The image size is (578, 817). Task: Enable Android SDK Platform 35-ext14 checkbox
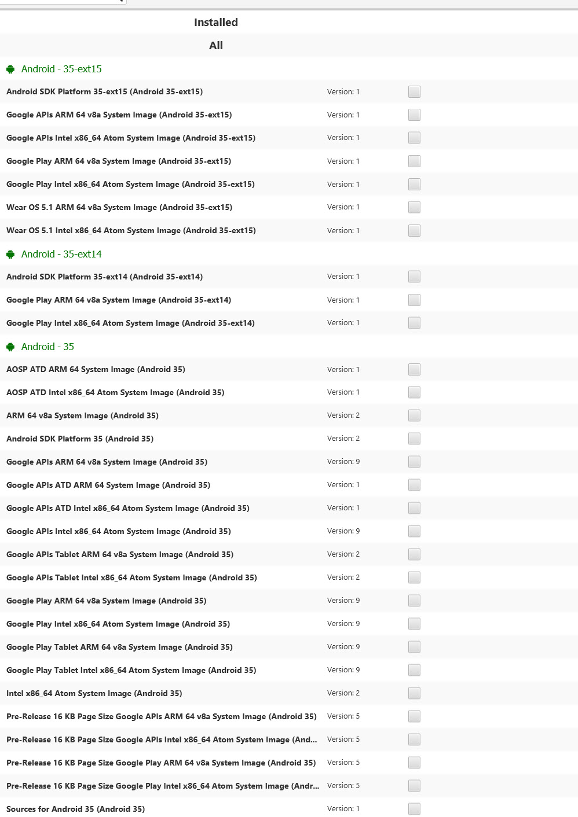tap(414, 277)
